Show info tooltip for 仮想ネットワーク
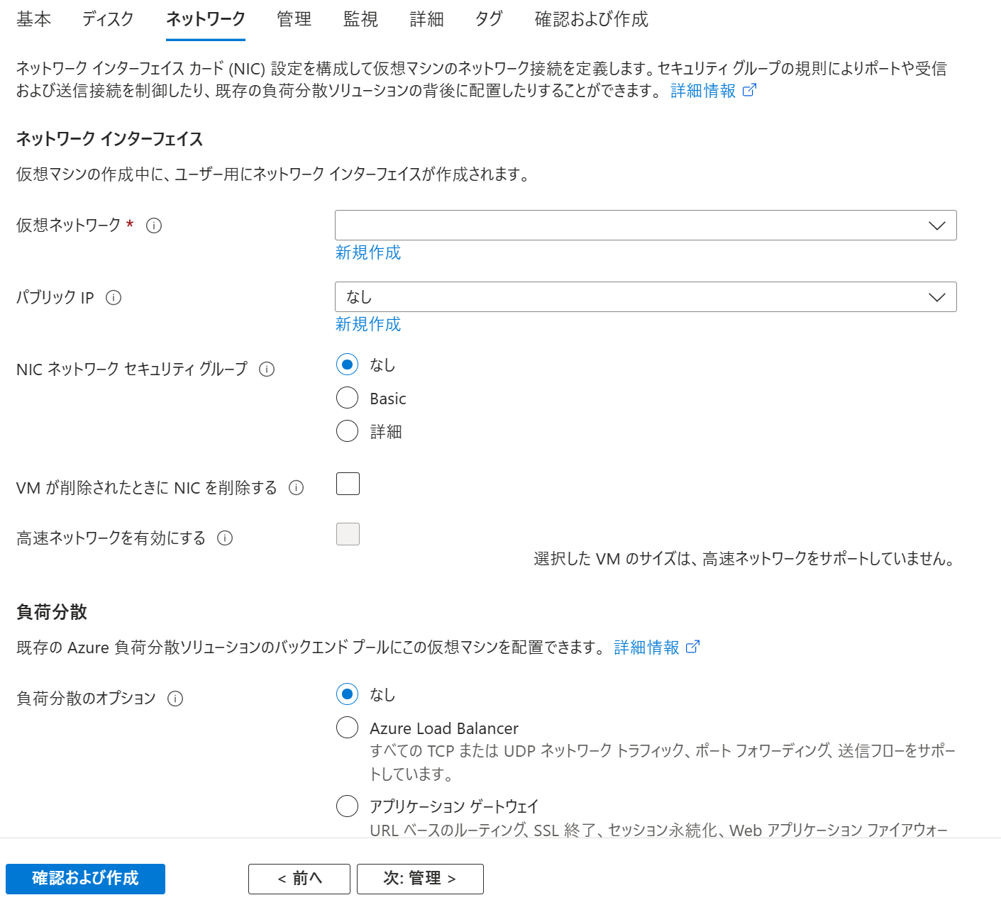The image size is (1001, 900). (x=154, y=226)
